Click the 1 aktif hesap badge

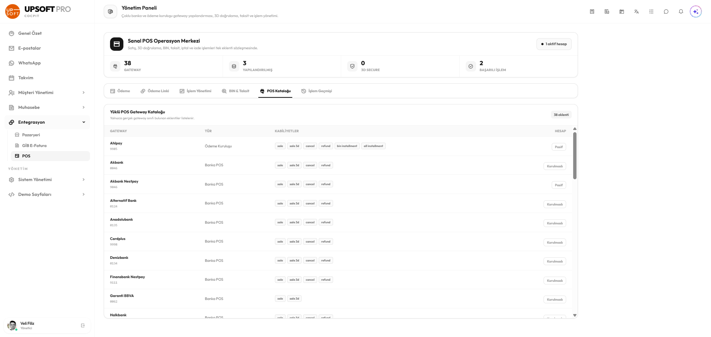pos(554,44)
